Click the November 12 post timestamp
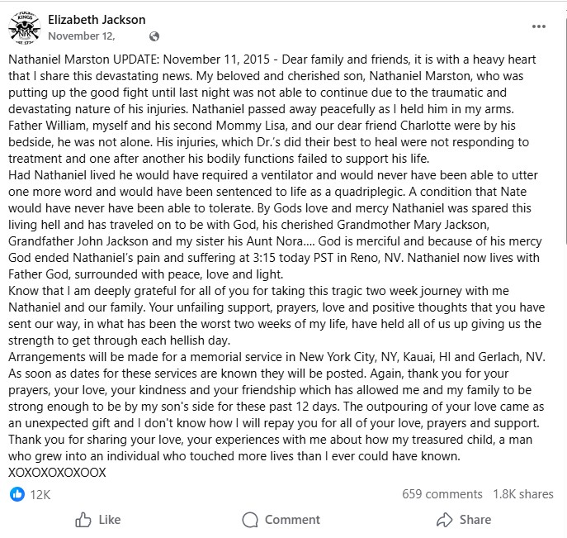 83,36
